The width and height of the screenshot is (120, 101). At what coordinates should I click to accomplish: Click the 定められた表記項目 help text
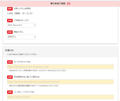point(34,86)
